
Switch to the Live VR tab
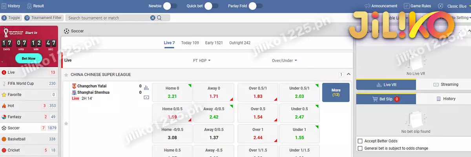pyautogui.click(x=386, y=84)
